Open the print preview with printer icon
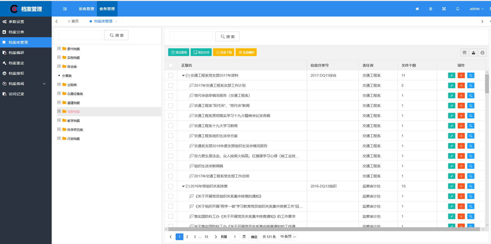Image resolution: width=491 pixels, height=244 pixels. coord(482,52)
